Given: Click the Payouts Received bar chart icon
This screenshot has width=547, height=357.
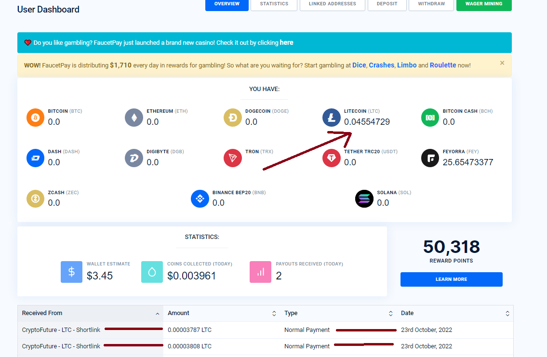Looking at the screenshot, I should tap(261, 272).
